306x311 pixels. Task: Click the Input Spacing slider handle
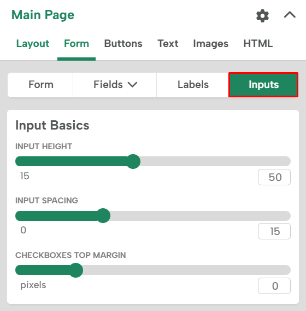coord(103,215)
